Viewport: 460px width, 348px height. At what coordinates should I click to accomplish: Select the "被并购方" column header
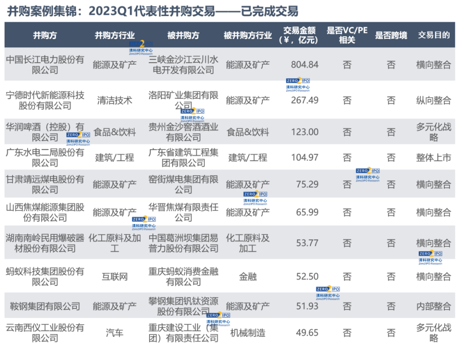click(183, 35)
